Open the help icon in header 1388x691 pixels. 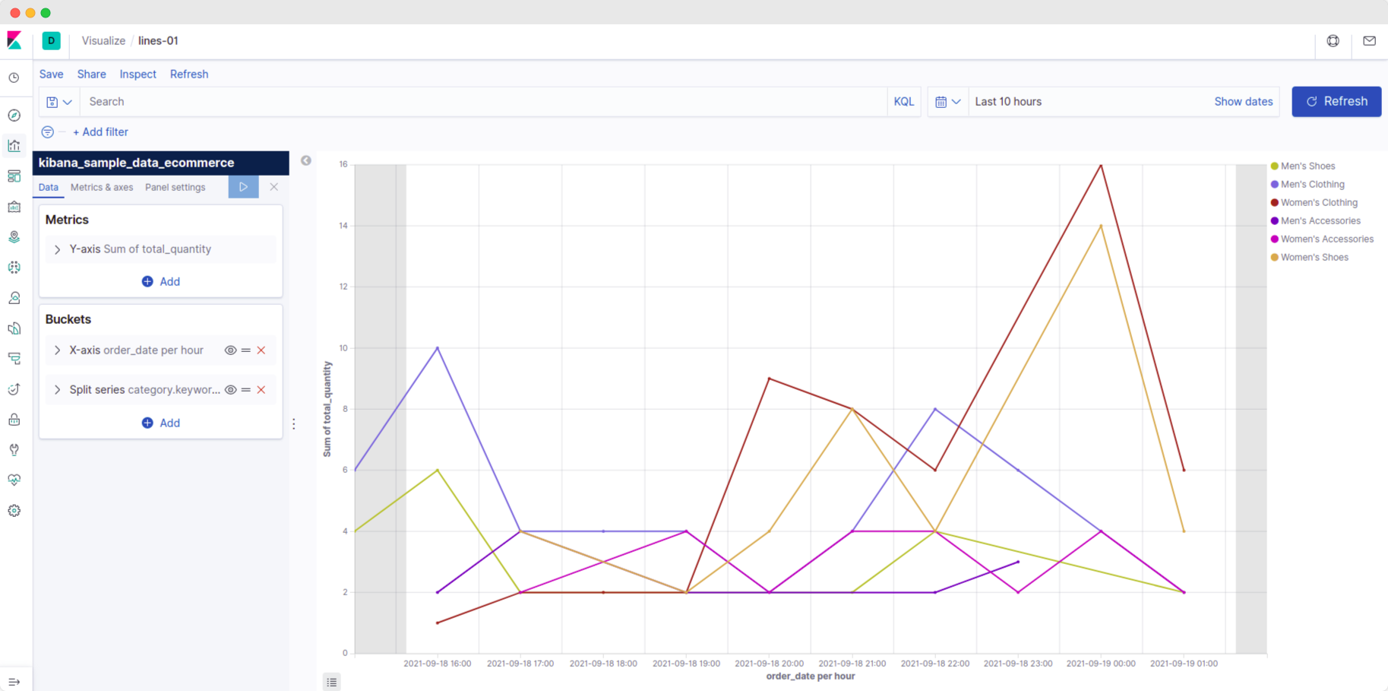(1333, 41)
